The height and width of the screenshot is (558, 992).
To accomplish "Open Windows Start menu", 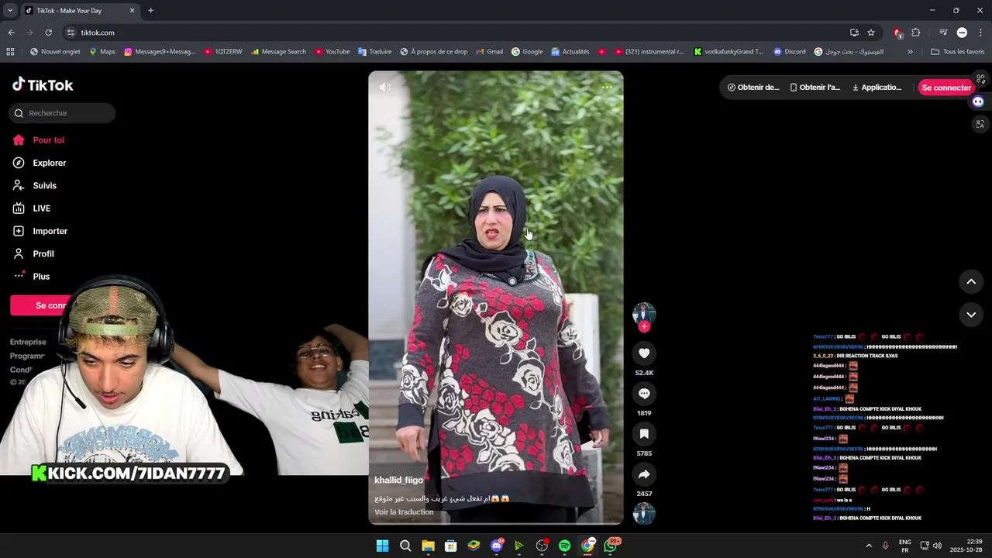I will point(382,546).
